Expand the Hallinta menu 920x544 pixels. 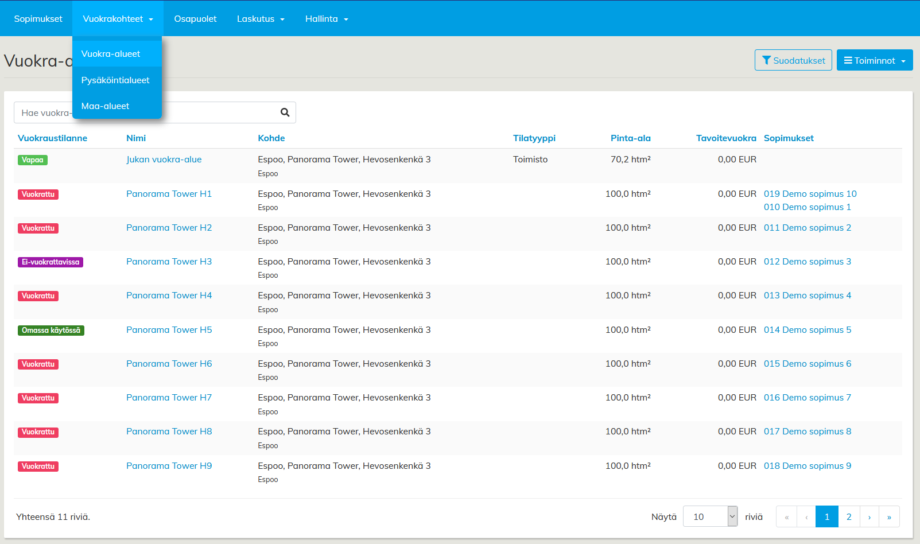point(327,19)
